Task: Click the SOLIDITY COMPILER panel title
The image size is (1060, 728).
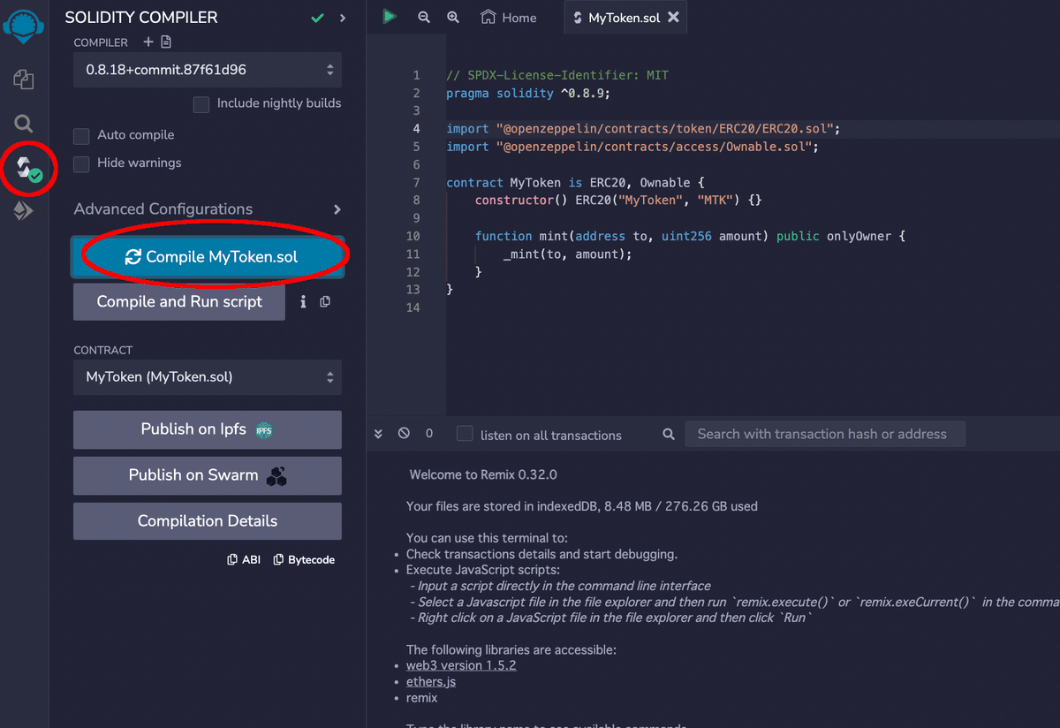Action: [141, 18]
